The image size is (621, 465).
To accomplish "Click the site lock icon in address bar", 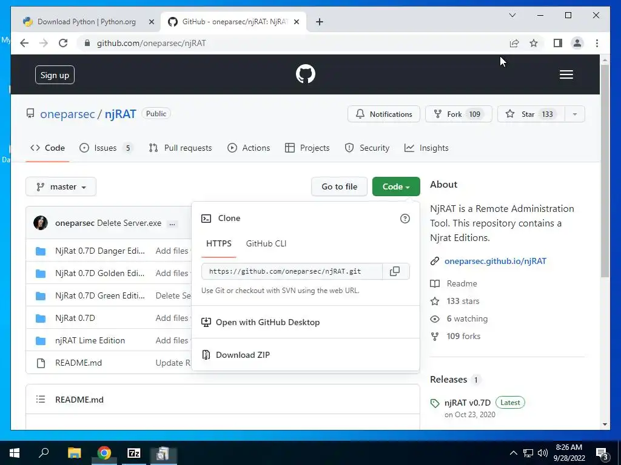I will pos(87,43).
